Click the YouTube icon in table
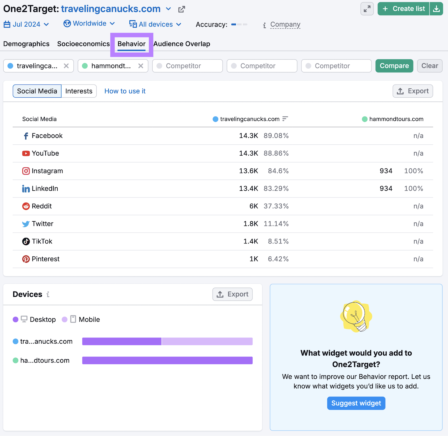Screen dimensions: 448x436 26,153
